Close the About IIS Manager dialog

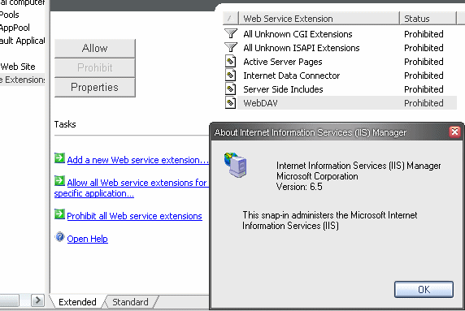[x=455, y=132]
